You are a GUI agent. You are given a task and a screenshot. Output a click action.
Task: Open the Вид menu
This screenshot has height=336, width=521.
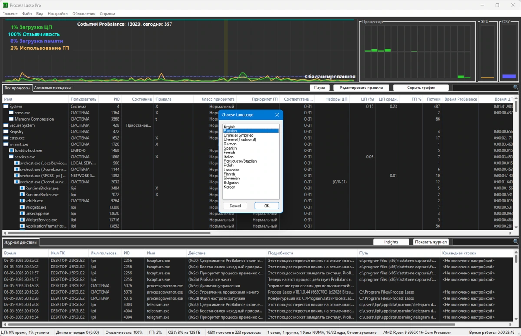point(40,14)
